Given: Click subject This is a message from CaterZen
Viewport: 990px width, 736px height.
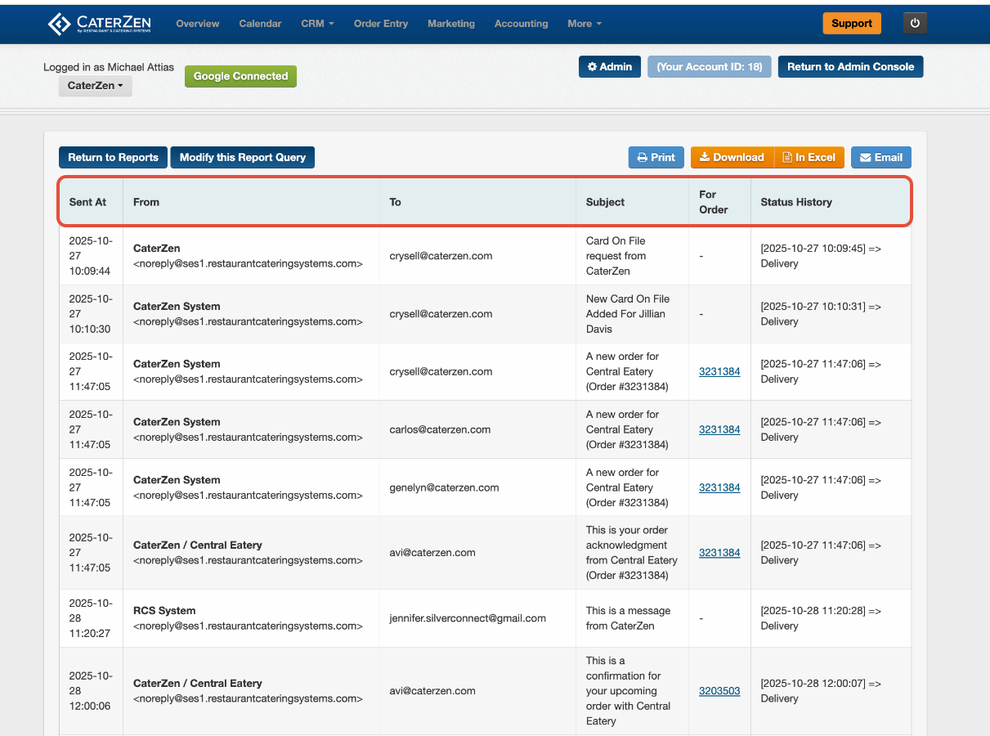Looking at the screenshot, I should point(628,618).
